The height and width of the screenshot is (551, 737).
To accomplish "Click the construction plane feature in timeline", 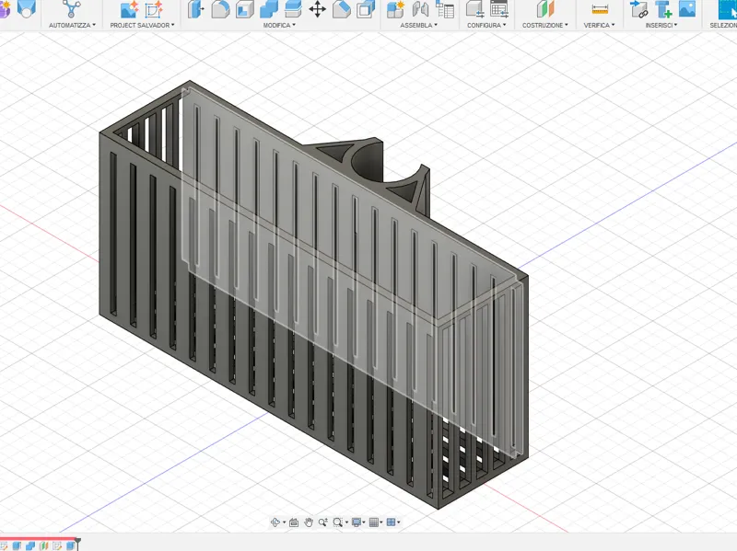I will click(43, 545).
